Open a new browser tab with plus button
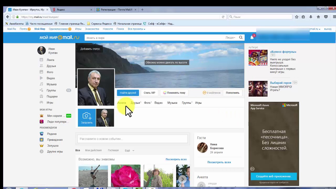Image resolution: width=336 pixels, height=189 pixels. 142,9
